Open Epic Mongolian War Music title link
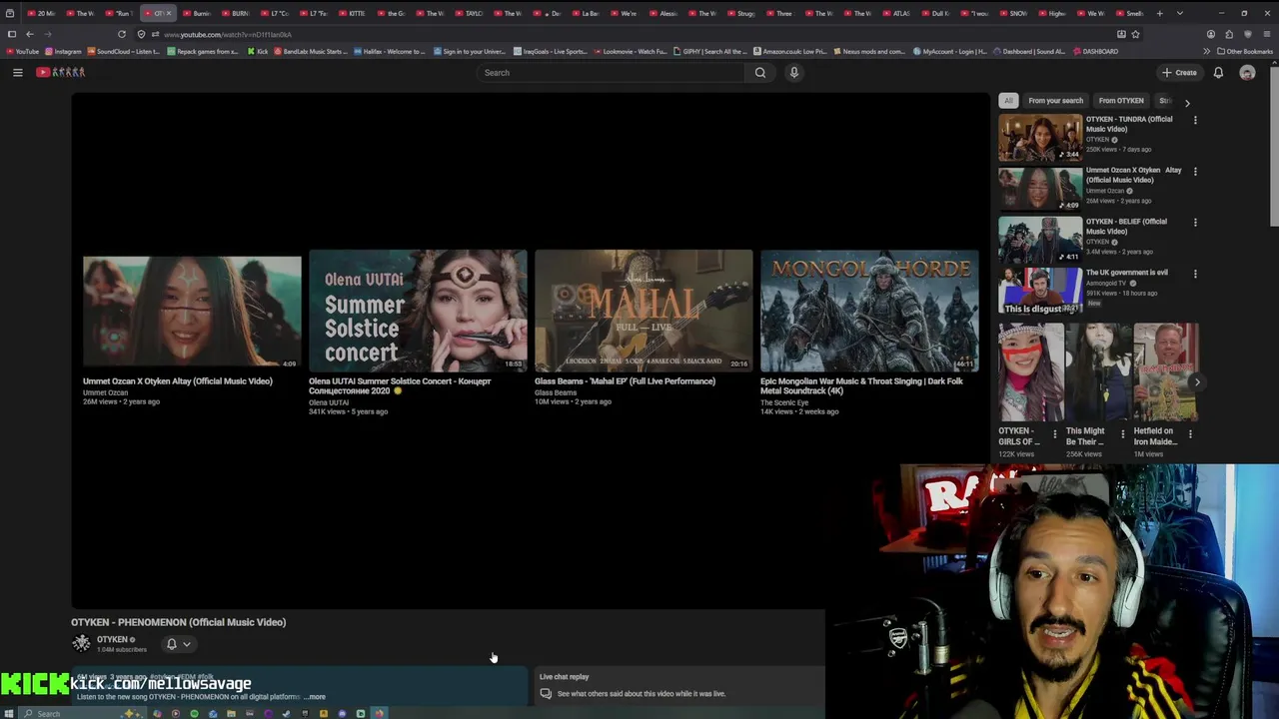Viewport: 1279px width, 719px height. pos(861,385)
